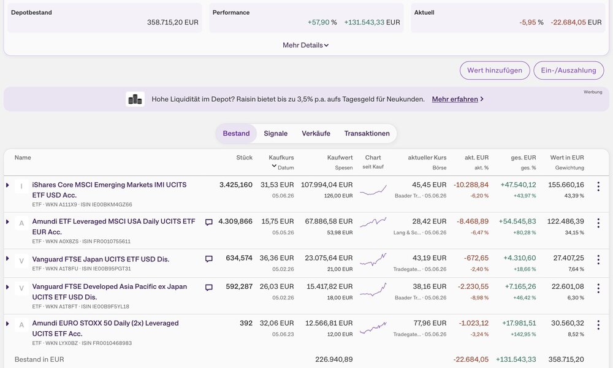Open note icon on Amundi Leveraged MSCI USA

point(209,222)
